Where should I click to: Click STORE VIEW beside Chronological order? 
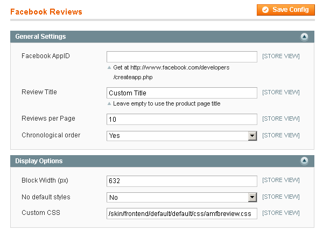[280, 135]
